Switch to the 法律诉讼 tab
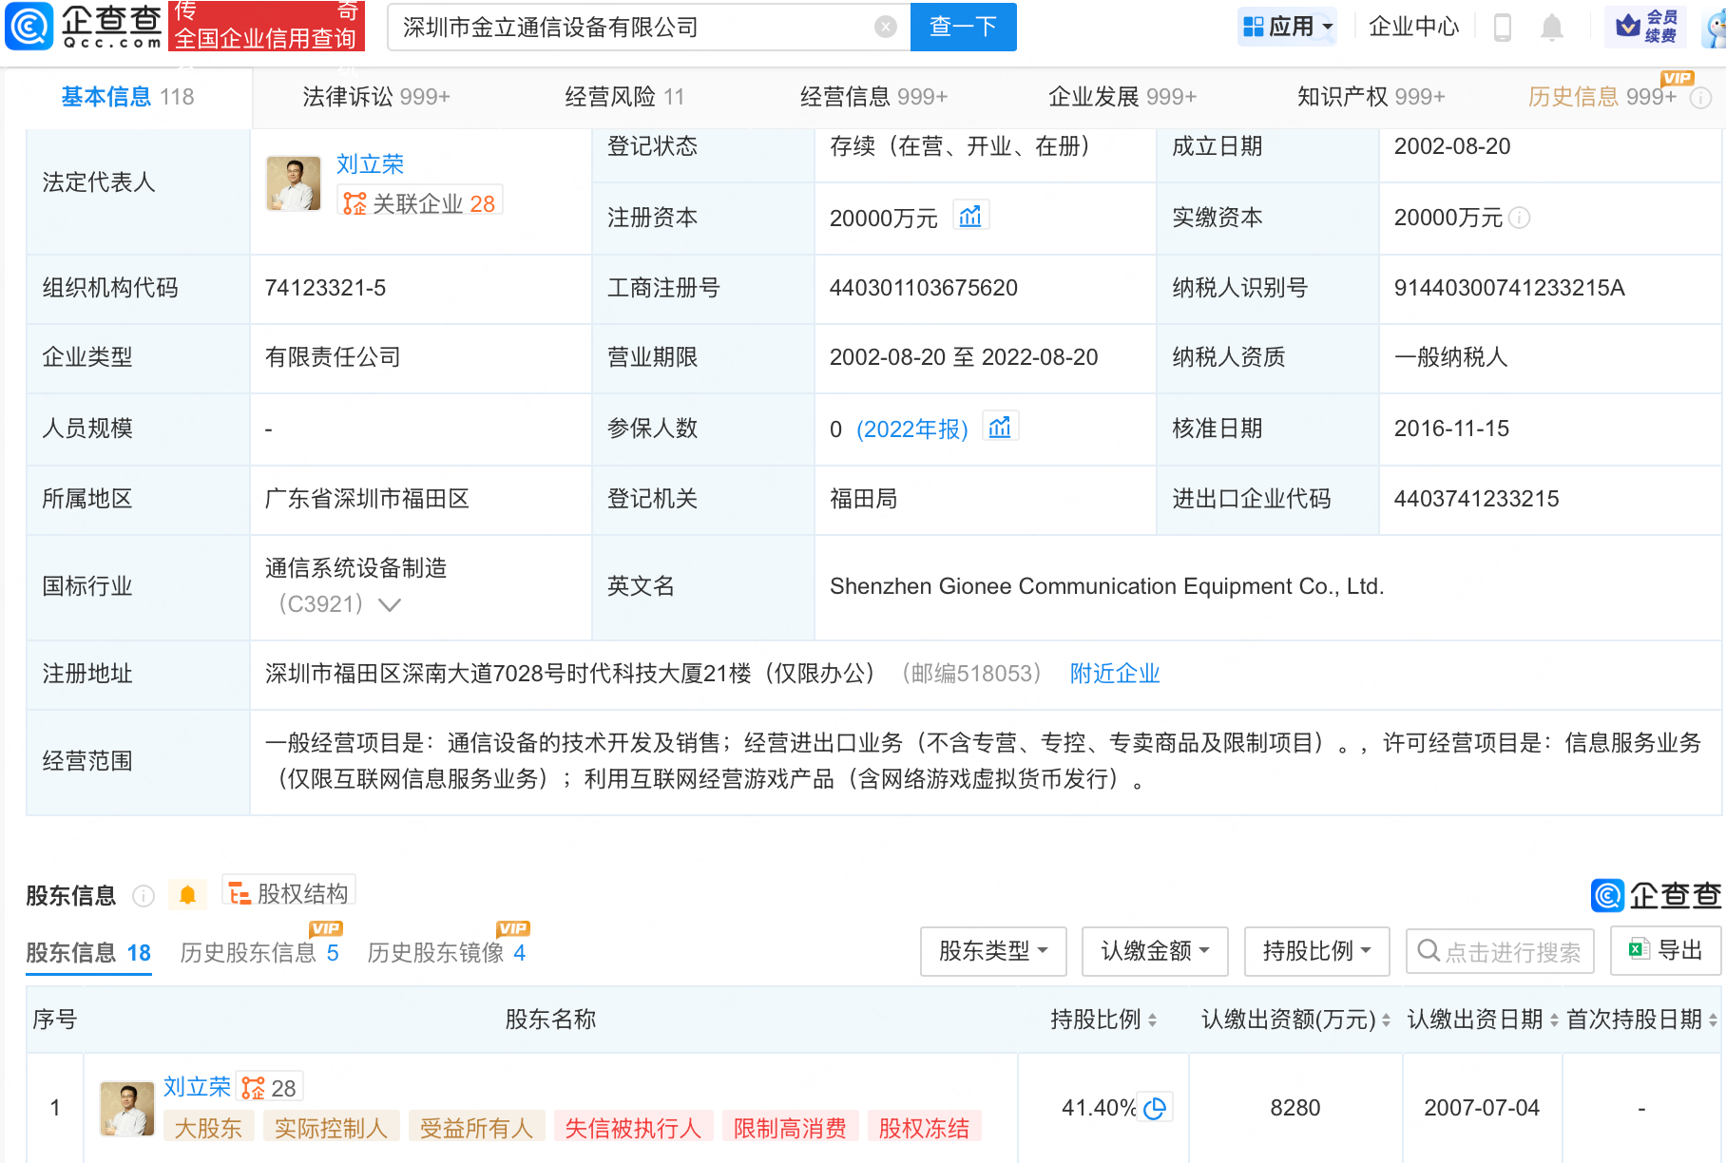The height and width of the screenshot is (1163, 1726). [376, 97]
